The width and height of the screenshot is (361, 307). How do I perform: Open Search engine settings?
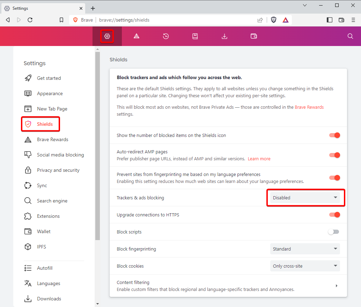[x=52, y=201]
